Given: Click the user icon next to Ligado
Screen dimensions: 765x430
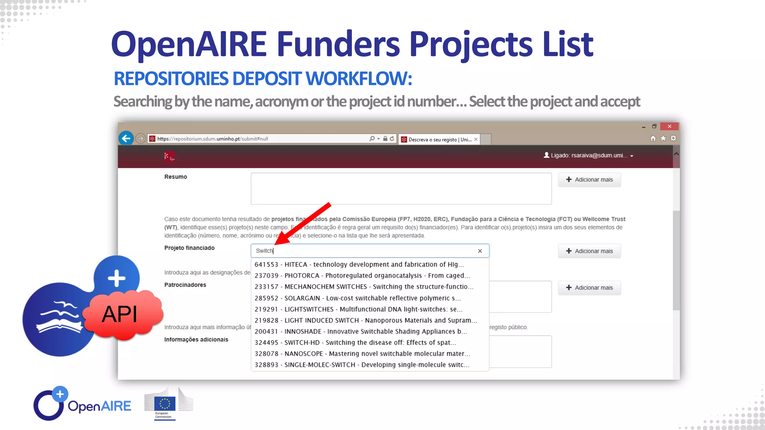Looking at the screenshot, I should [x=546, y=155].
